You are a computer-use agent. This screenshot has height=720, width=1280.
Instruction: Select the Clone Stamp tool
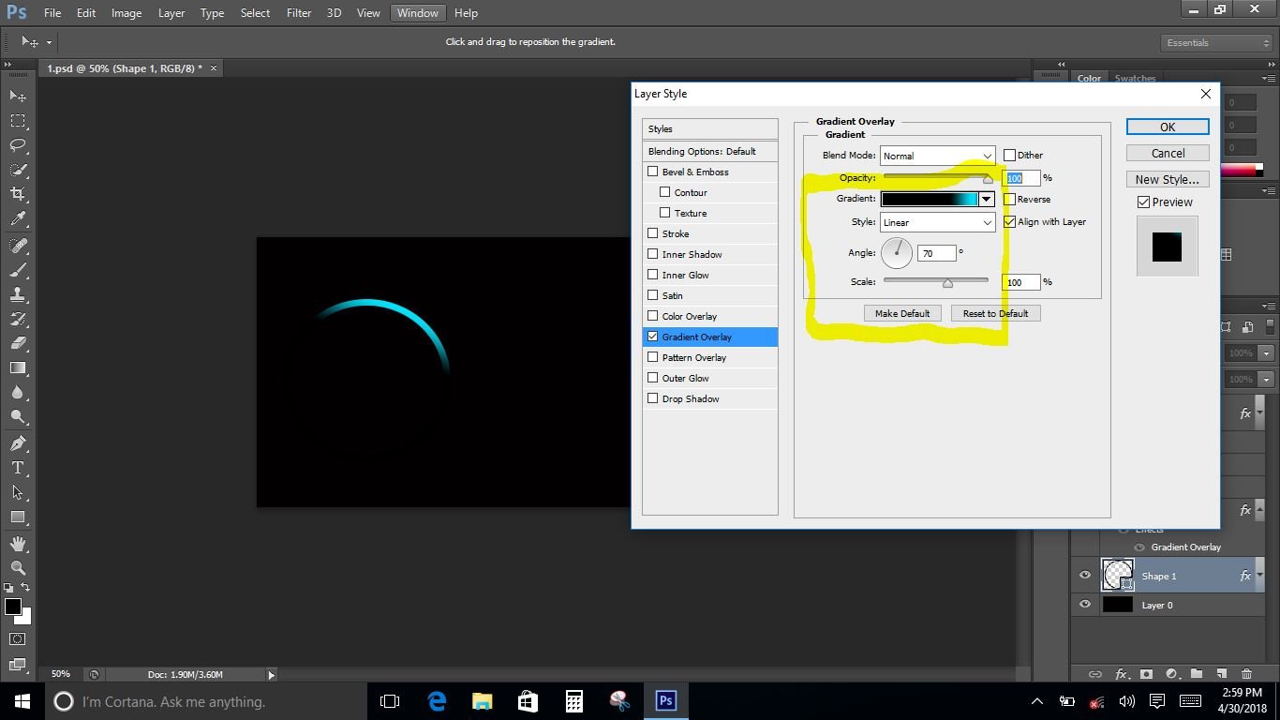[x=18, y=293]
